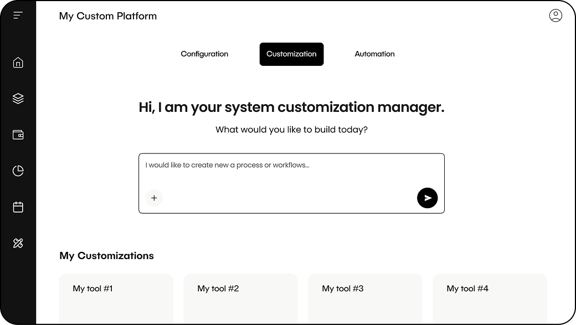Select the Customization tab
Viewport: 576px width, 325px height.
[291, 54]
